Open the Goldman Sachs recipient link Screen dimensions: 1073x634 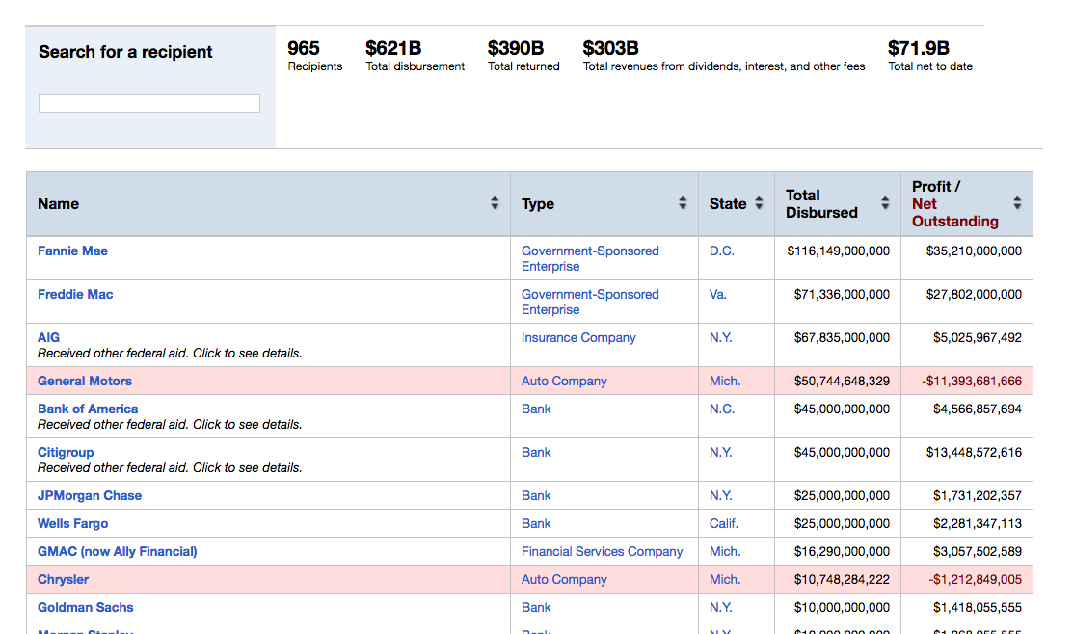86,607
